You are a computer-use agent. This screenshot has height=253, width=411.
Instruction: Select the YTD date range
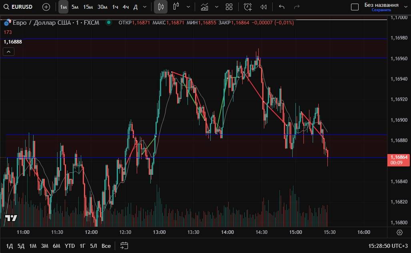tap(70, 246)
